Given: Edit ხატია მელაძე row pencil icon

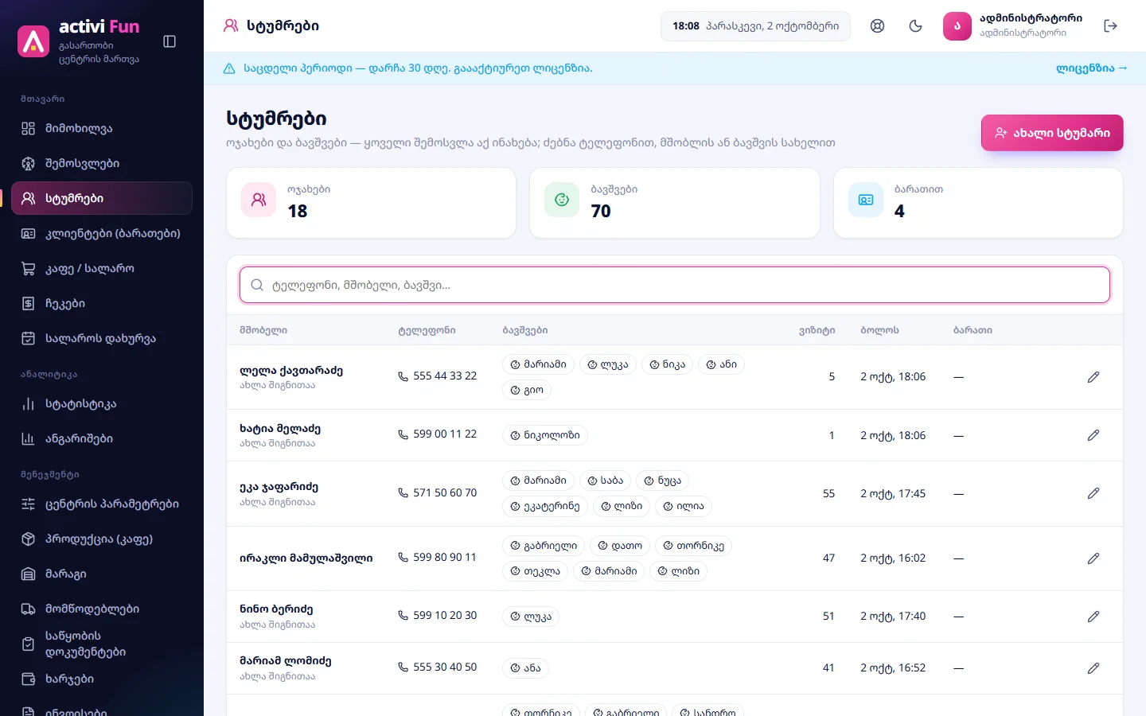Looking at the screenshot, I should (x=1093, y=435).
